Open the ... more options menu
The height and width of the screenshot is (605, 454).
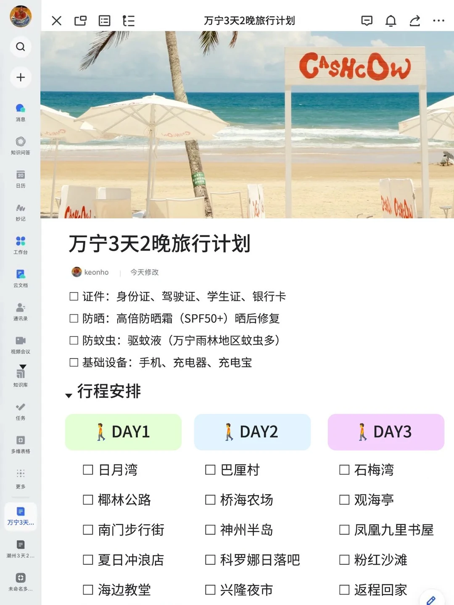click(x=438, y=21)
